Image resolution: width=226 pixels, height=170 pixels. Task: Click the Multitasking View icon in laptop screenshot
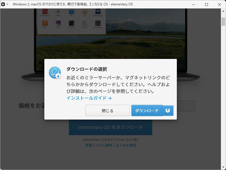[x=98, y=11]
